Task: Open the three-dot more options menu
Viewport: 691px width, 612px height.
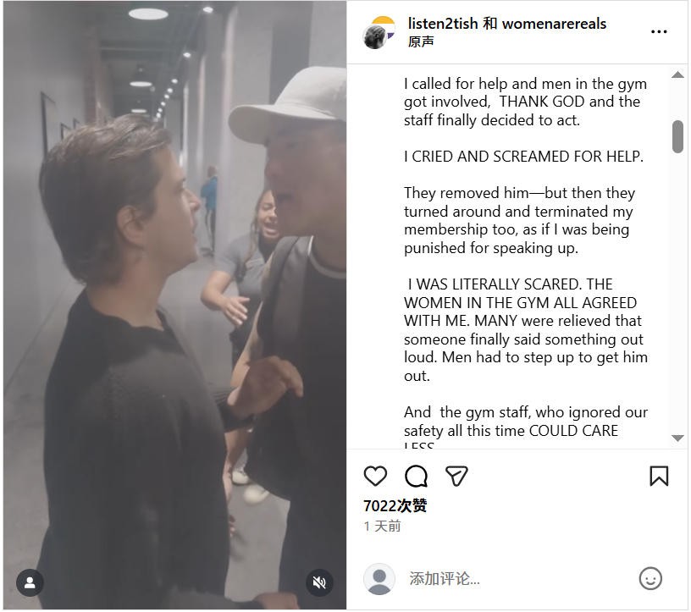Action: coord(659,32)
